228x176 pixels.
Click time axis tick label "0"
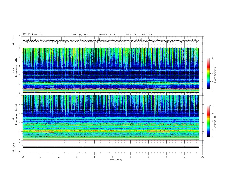tap(23, 157)
